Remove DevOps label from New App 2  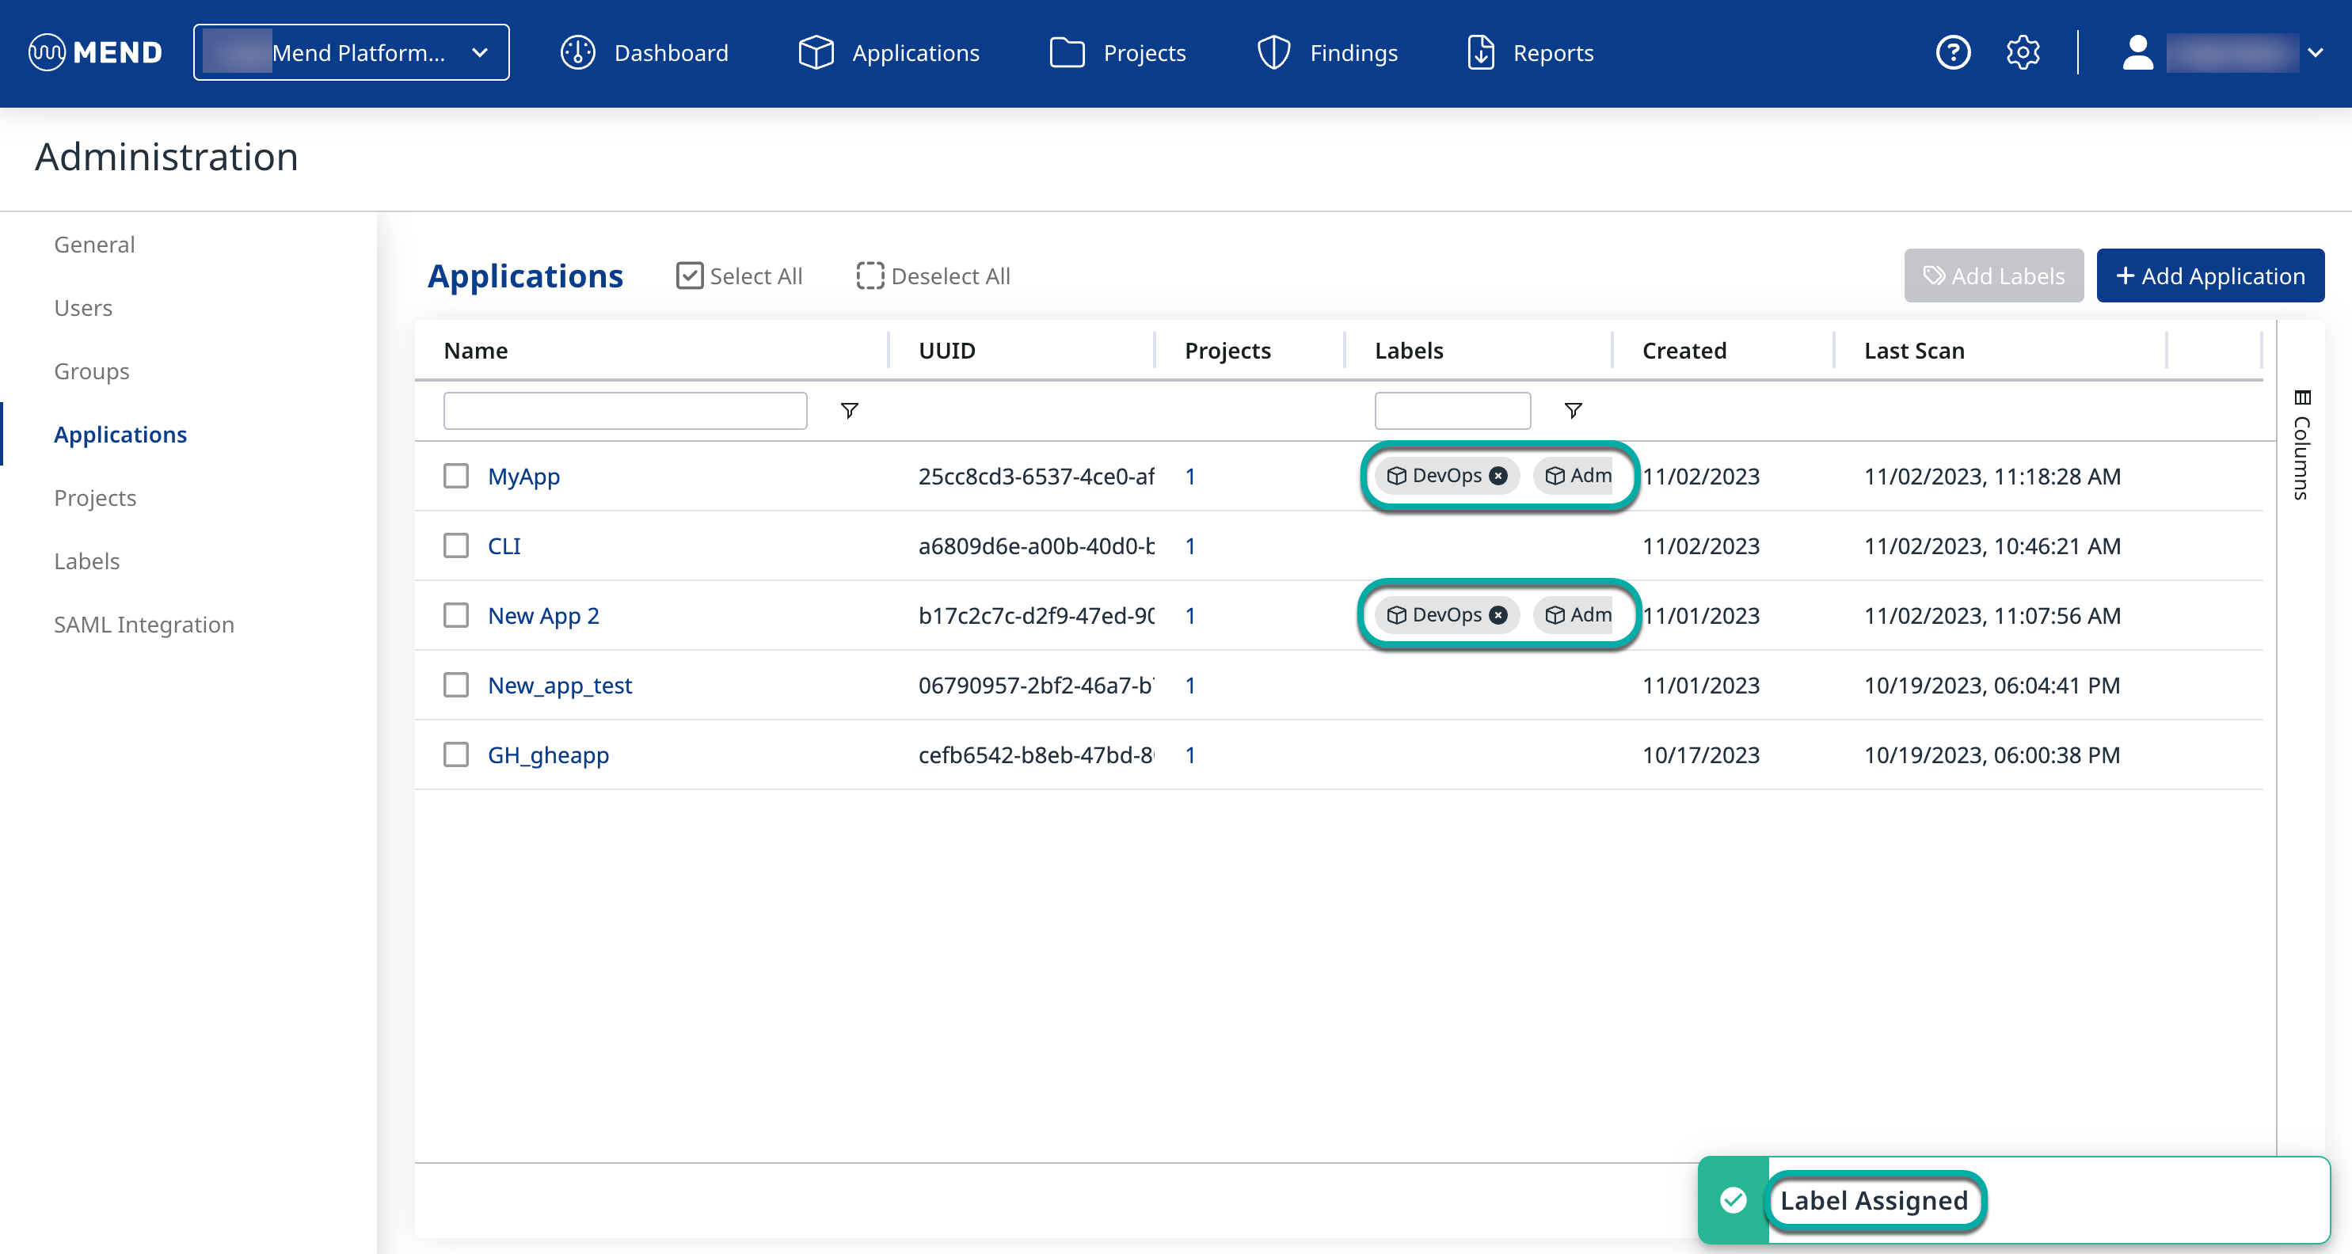(1498, 615)
